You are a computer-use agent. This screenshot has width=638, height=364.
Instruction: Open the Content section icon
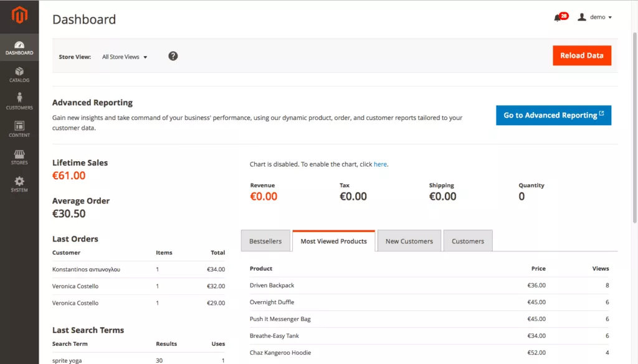(19, 128)
